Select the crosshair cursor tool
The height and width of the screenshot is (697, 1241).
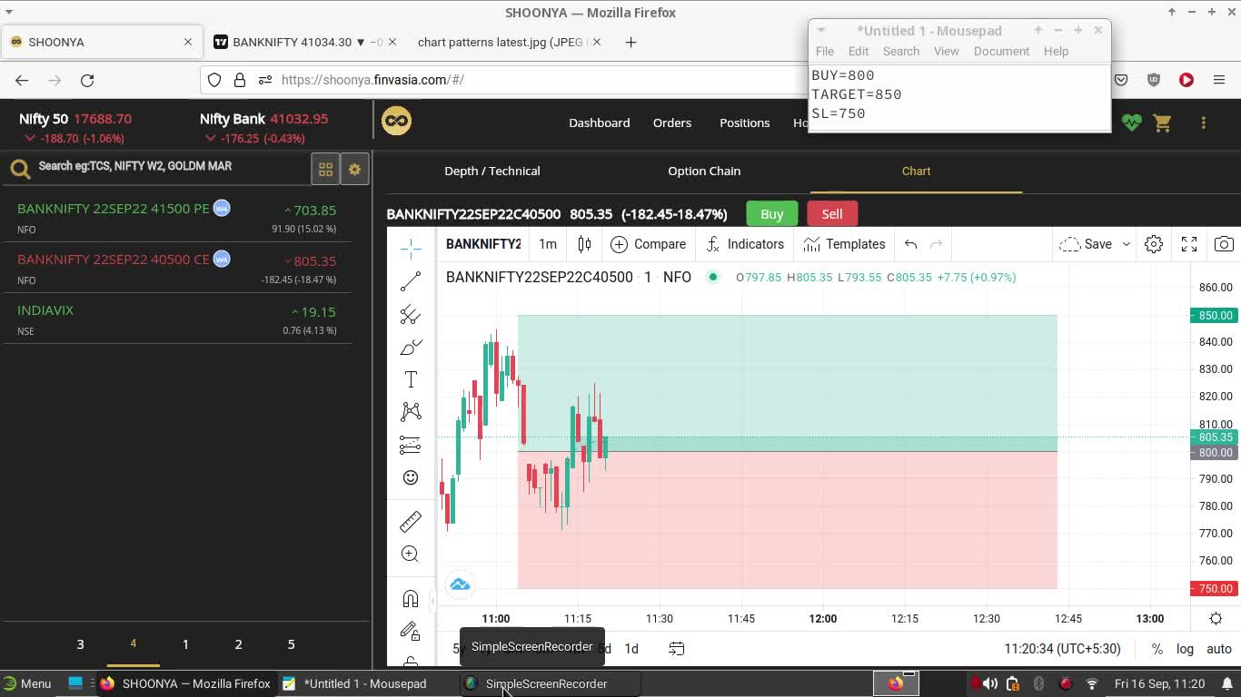(411, 248)
